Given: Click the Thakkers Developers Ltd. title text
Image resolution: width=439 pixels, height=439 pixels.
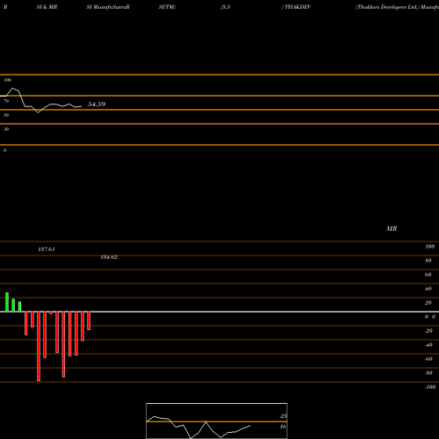Looking at the screenshot, I should (387, 7).
